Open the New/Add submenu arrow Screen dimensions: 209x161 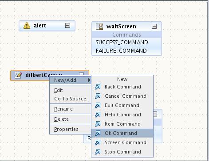click(89, 80)
